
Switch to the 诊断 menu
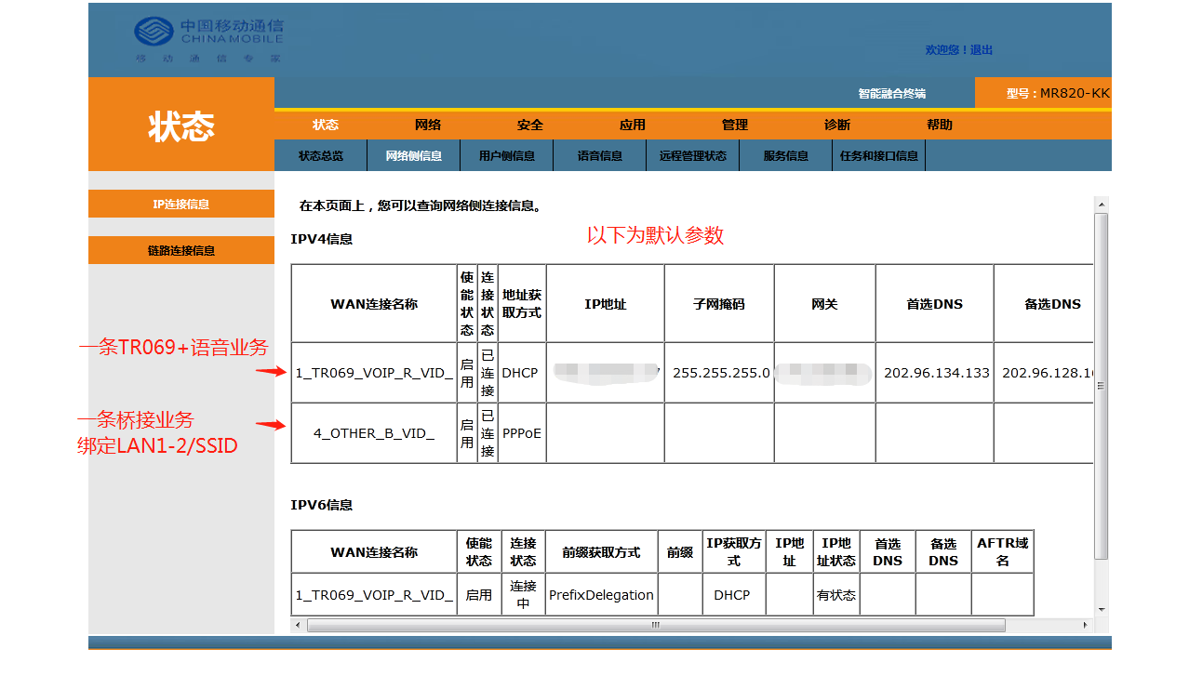(x=837, y=126)
